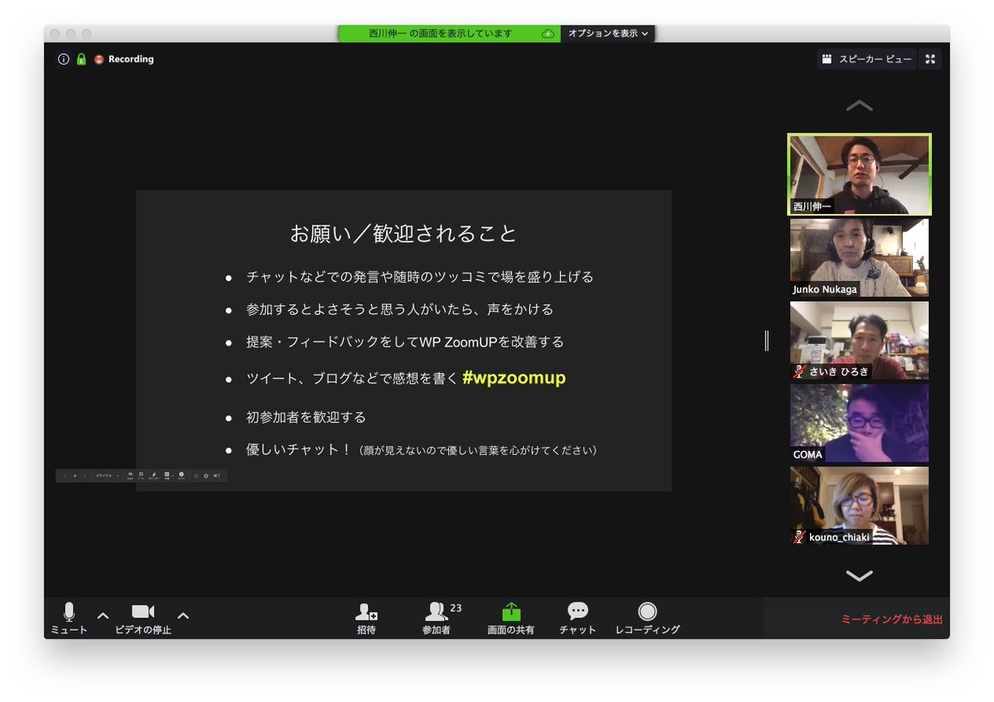Select 西川伸一's video thumbnail
The image size is (994, 702).
859,174
